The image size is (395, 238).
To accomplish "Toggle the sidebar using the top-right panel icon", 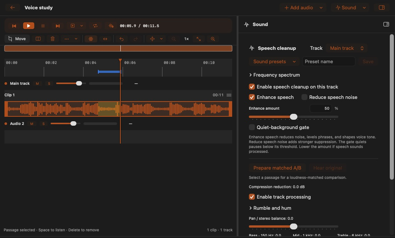I will 382,7.
